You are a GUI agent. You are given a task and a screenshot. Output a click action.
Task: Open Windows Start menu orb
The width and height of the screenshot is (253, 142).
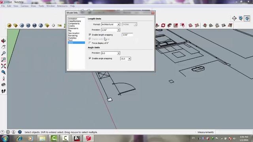click(5, 138)
